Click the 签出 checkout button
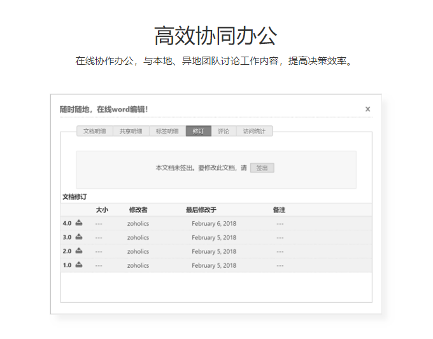The height and width of the screenshot is (339, 433). click(262, 168)
